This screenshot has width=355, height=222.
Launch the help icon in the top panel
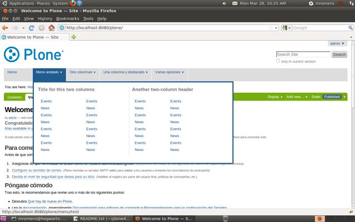point(79,3)
